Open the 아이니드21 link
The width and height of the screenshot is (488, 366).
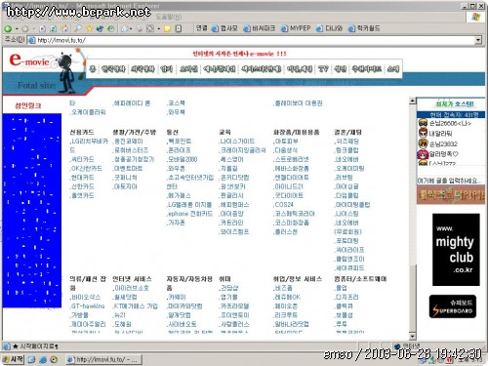click(x=288, y=186)
